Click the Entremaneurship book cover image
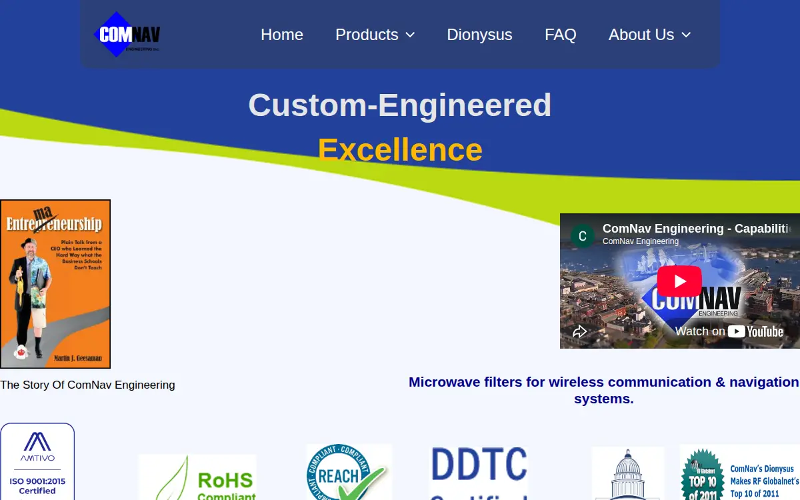 point(55,284)
